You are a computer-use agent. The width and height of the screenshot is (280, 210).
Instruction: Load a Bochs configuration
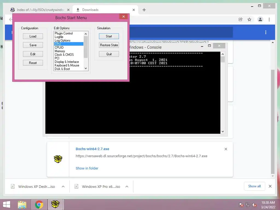(x=33, y=36)
